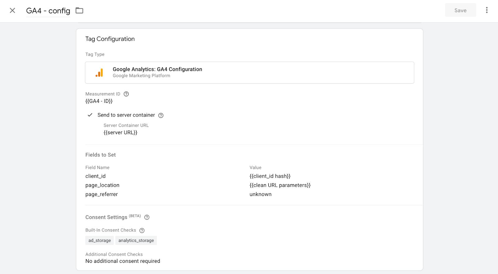This screenshot has width=498, height=274.
Task: Select the Google Analytics: GA4 Configuration tag type
Action: (x=249, y=72)
